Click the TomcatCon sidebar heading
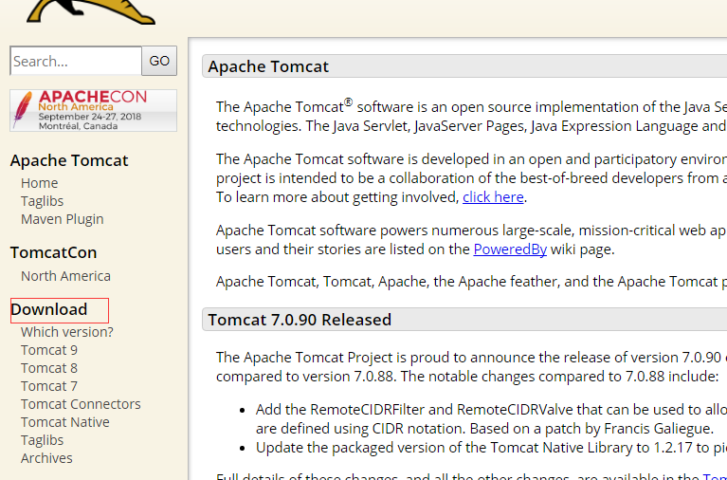The width and height of the screenshot is (727, 480). tap(54, 253)
